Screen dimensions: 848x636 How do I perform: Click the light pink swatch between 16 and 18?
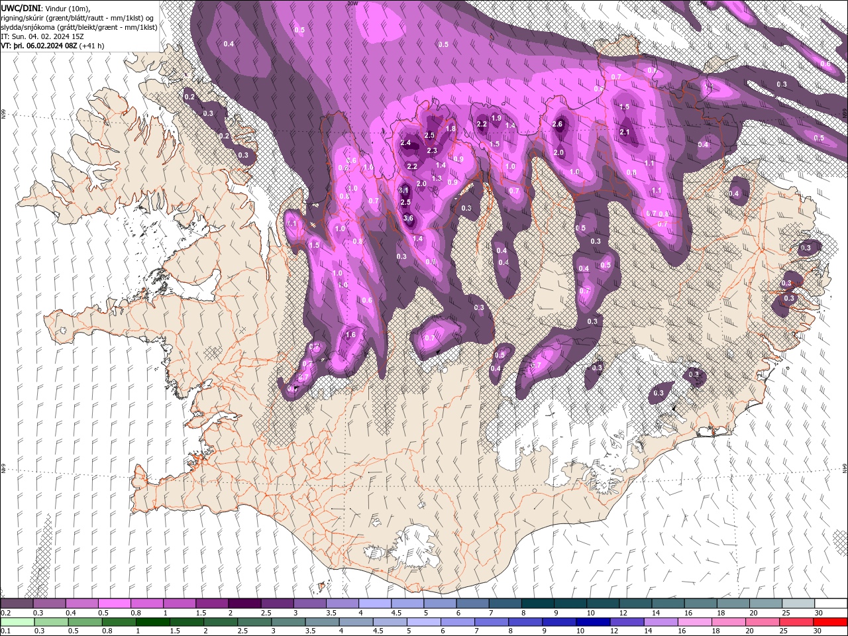point(695,622)
